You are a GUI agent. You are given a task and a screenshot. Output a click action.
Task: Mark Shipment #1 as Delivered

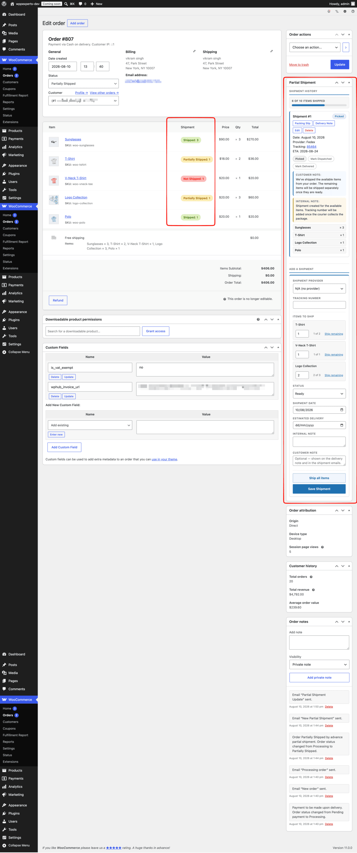click(x=304, y=166)
